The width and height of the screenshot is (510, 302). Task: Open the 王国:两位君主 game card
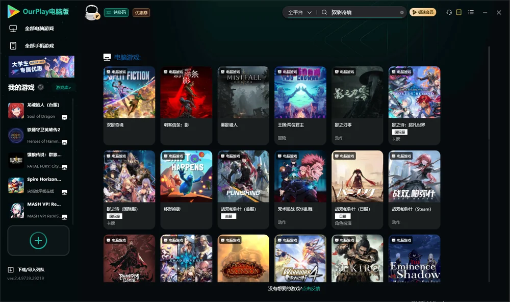click(x=300, y=106)
